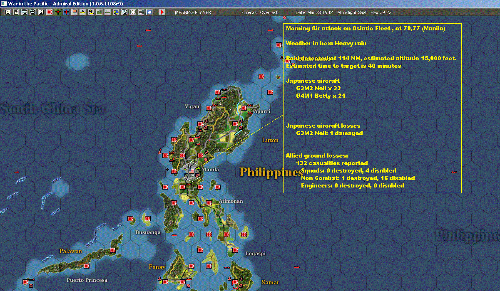The height and width of the screenshot is (291, 500).
Task: Click the fourth toolbar icon with stacked screens
Action: [32, 12]
